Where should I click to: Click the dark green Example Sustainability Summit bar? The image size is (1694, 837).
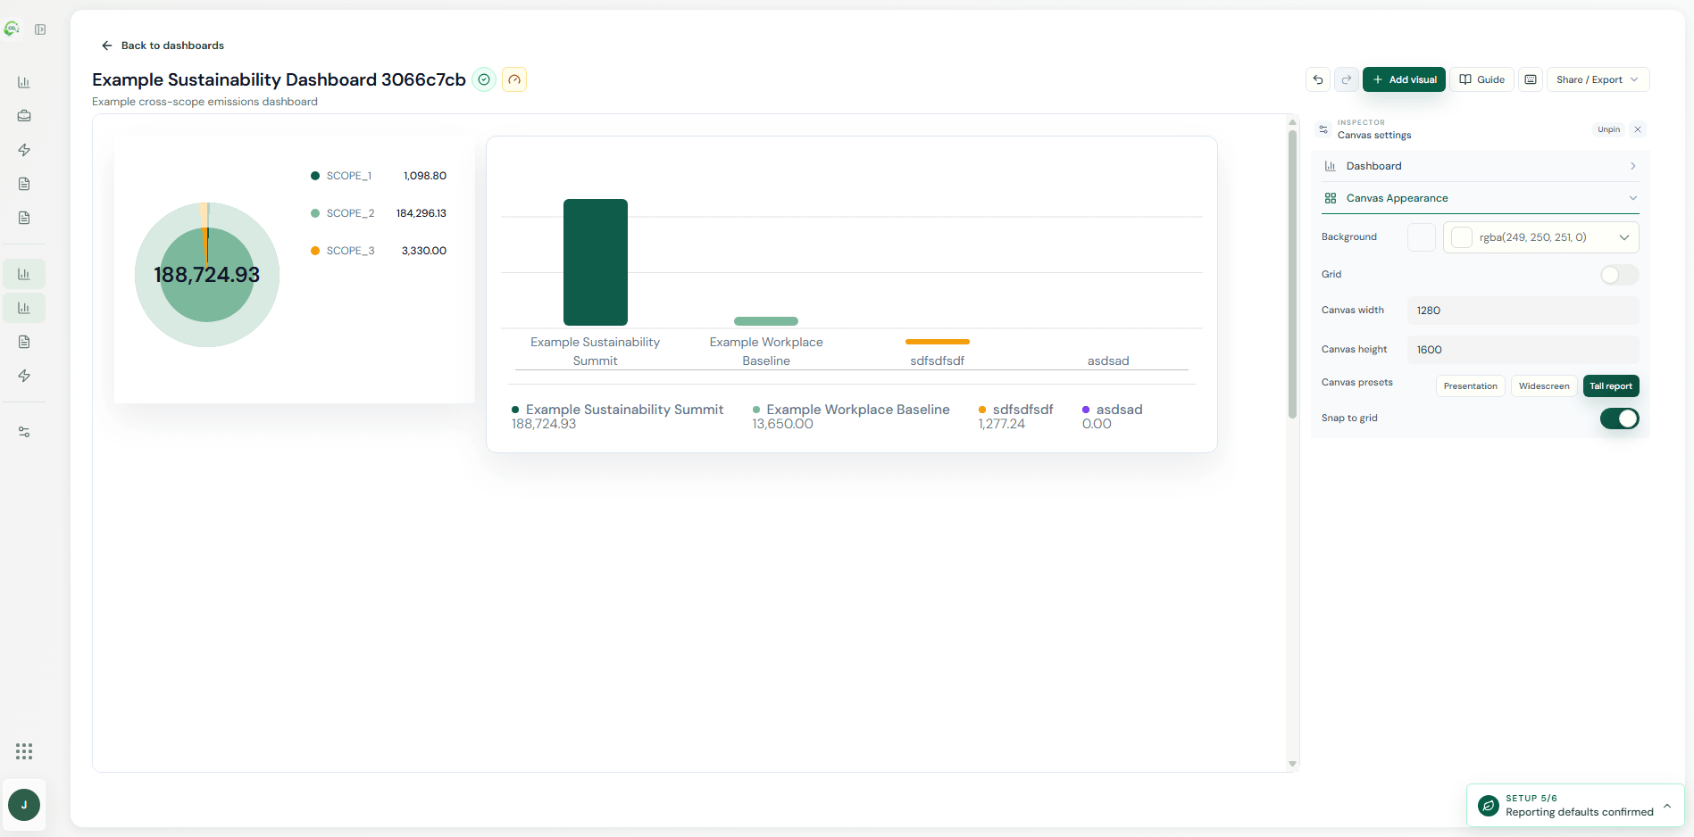tap(596, 262)
